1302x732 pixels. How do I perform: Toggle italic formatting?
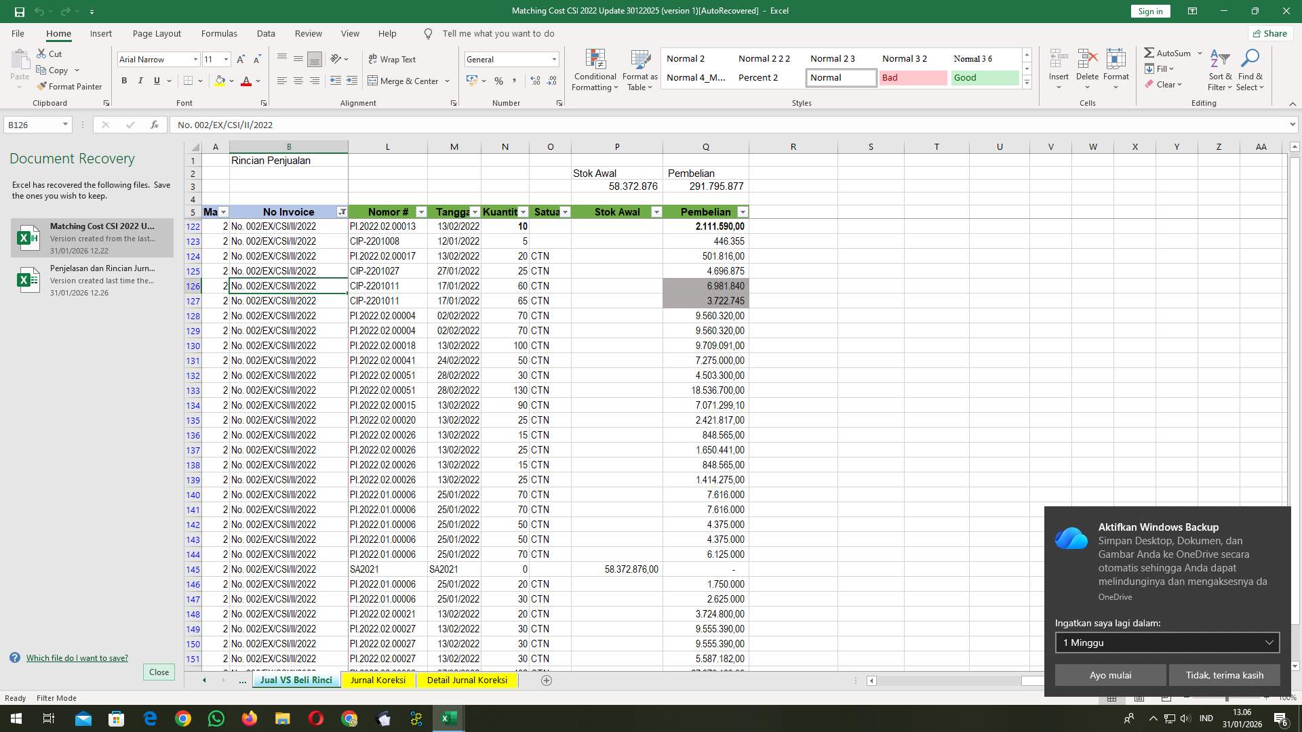tap(140, 81)
